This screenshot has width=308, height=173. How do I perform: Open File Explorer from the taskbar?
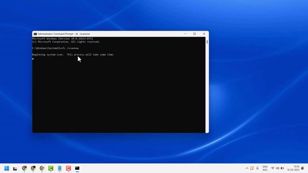click(x=15, y=169)
